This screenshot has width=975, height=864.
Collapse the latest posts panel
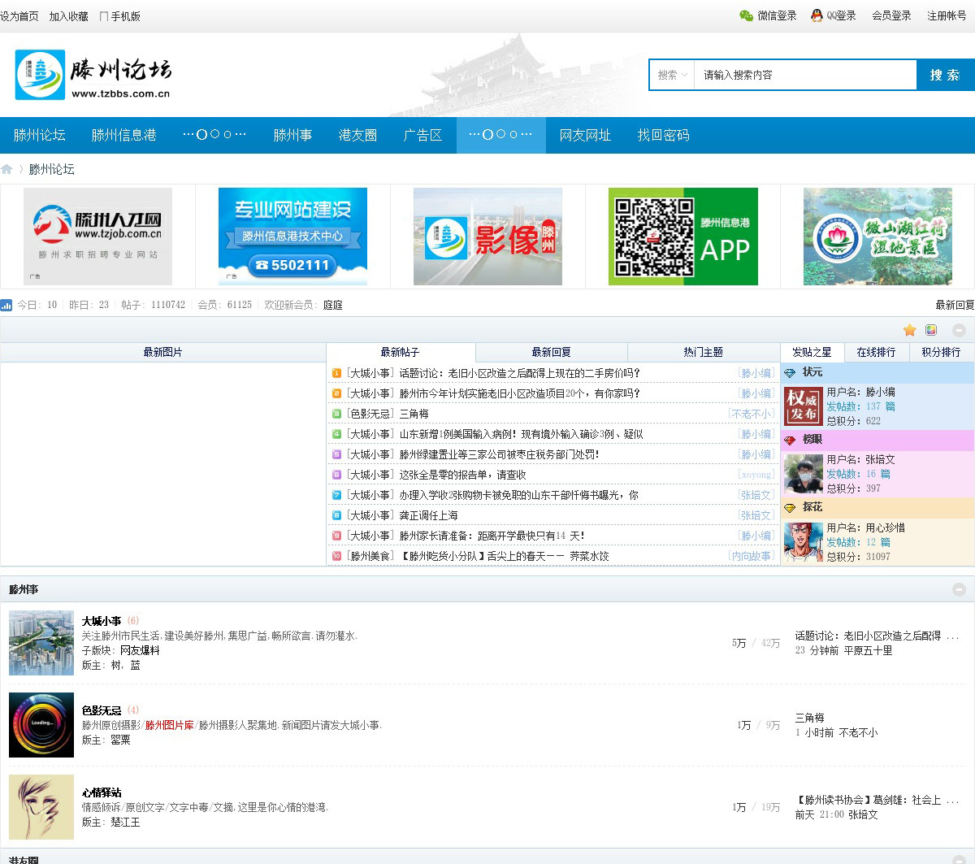tap(959, 330)
